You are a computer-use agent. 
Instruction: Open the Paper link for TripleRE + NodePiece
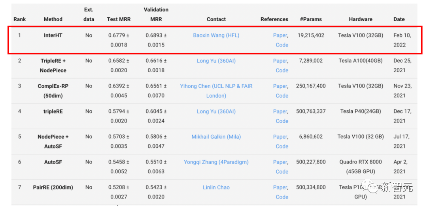(280, 61)
